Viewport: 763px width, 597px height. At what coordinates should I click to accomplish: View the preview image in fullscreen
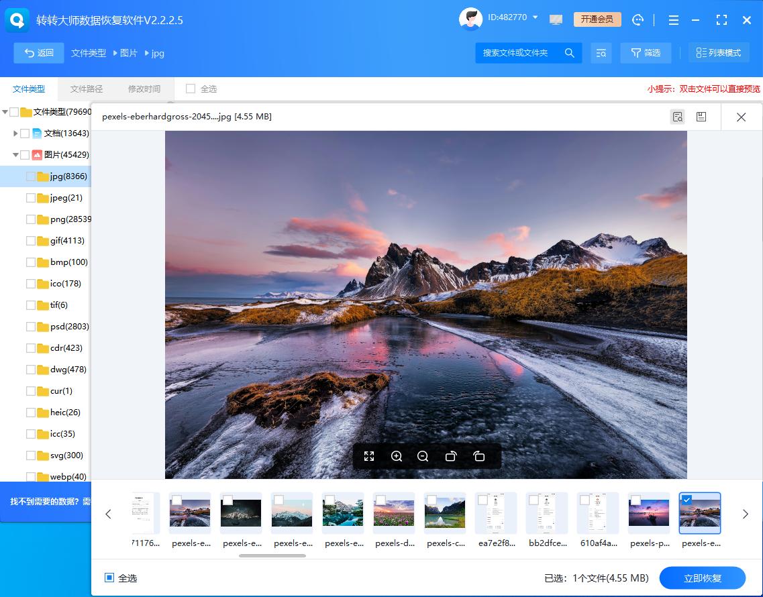coord(369,456)
